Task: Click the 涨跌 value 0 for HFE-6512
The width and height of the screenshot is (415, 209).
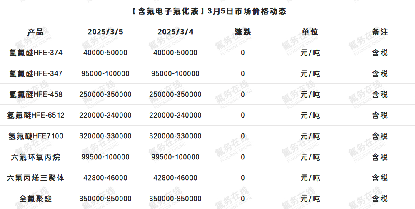Action: pos(242,115)
